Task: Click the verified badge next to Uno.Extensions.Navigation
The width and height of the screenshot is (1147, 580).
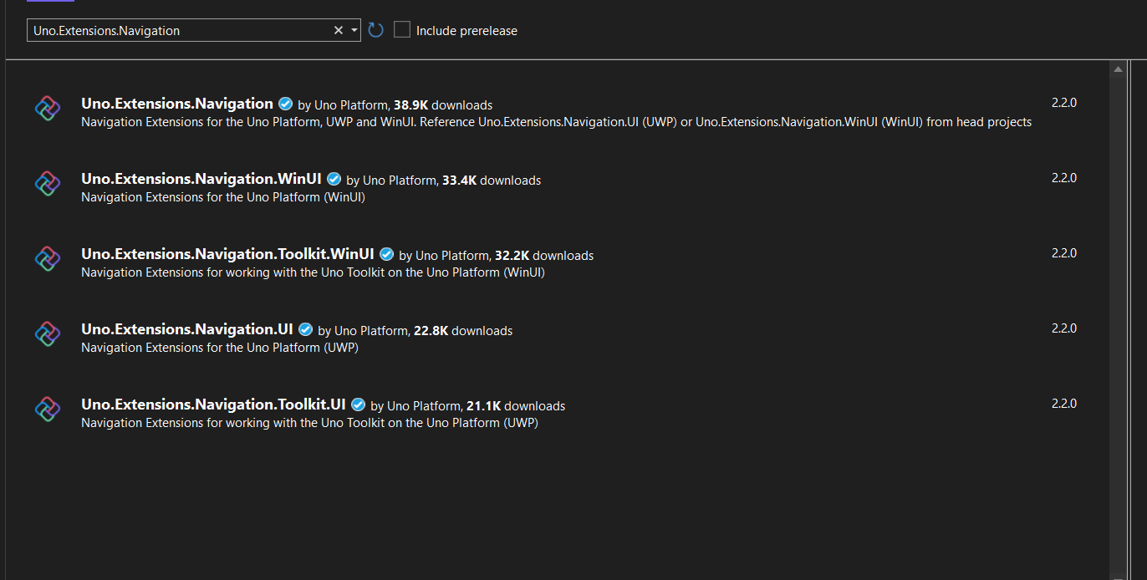Action: (285, 104)
